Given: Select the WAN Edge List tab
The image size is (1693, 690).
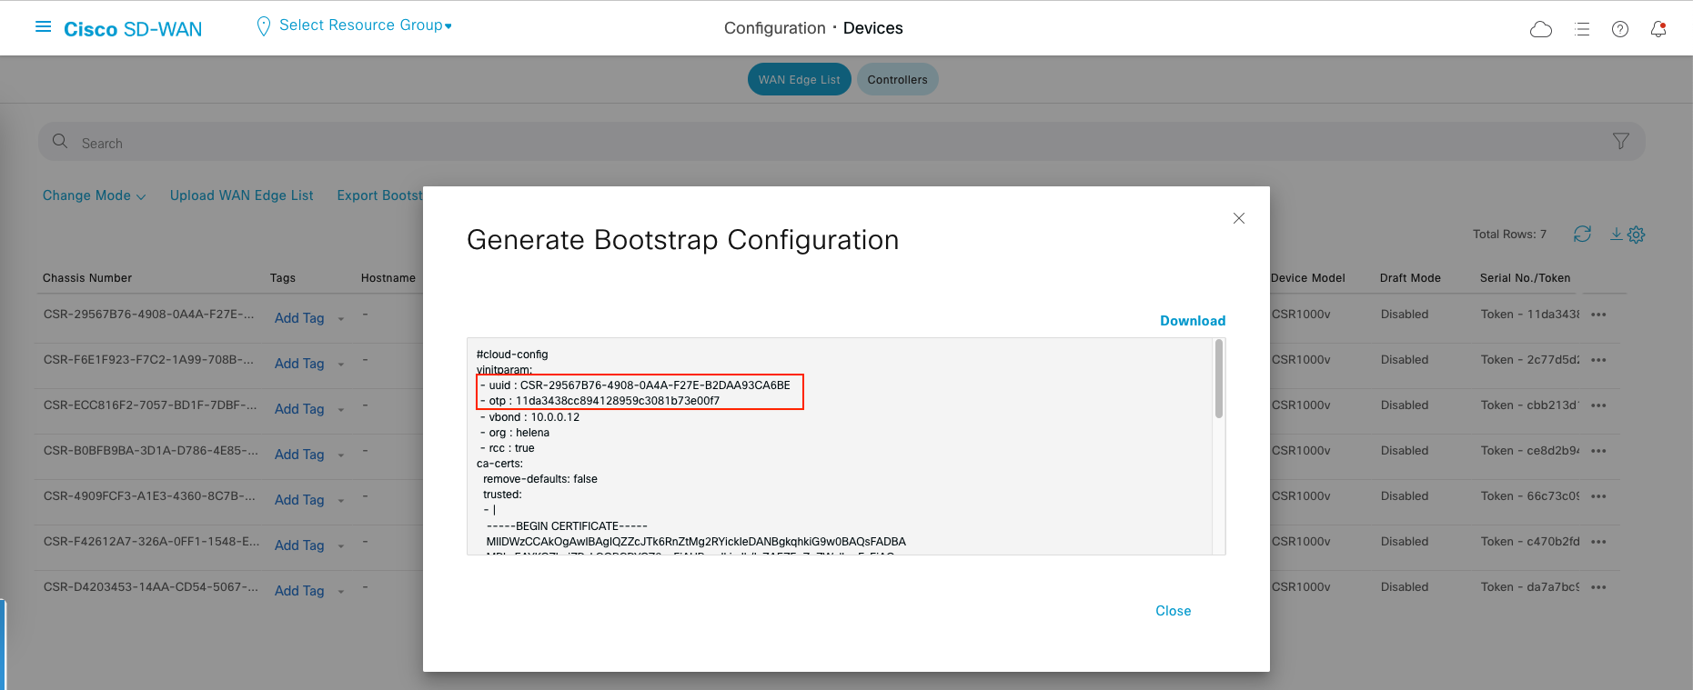Looking at the screenshot, I should pos(799,80).
